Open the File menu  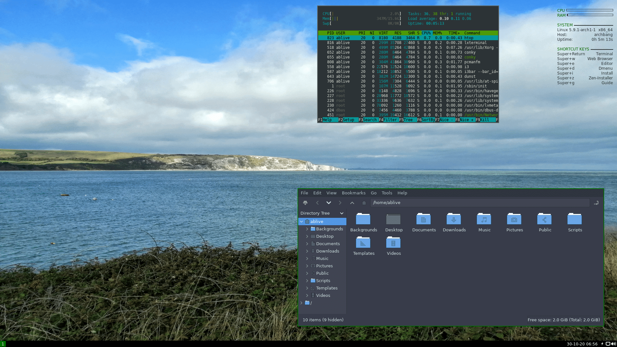click(304, 193)
